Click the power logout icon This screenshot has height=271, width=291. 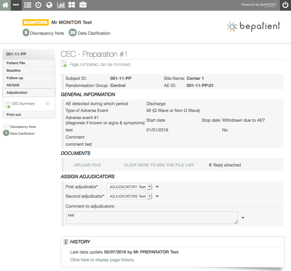click(x=285, y=5)
